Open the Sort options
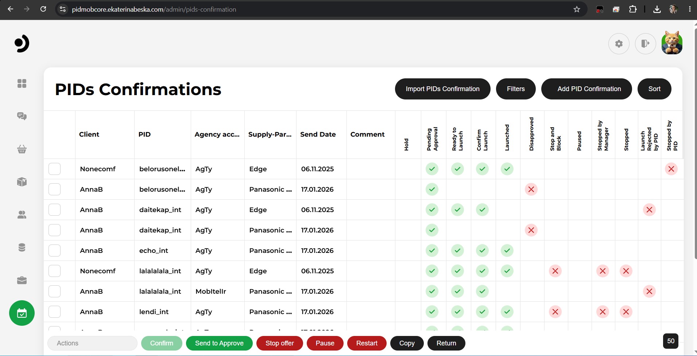Screen dimensions: 697x356 tap(654, 89)
